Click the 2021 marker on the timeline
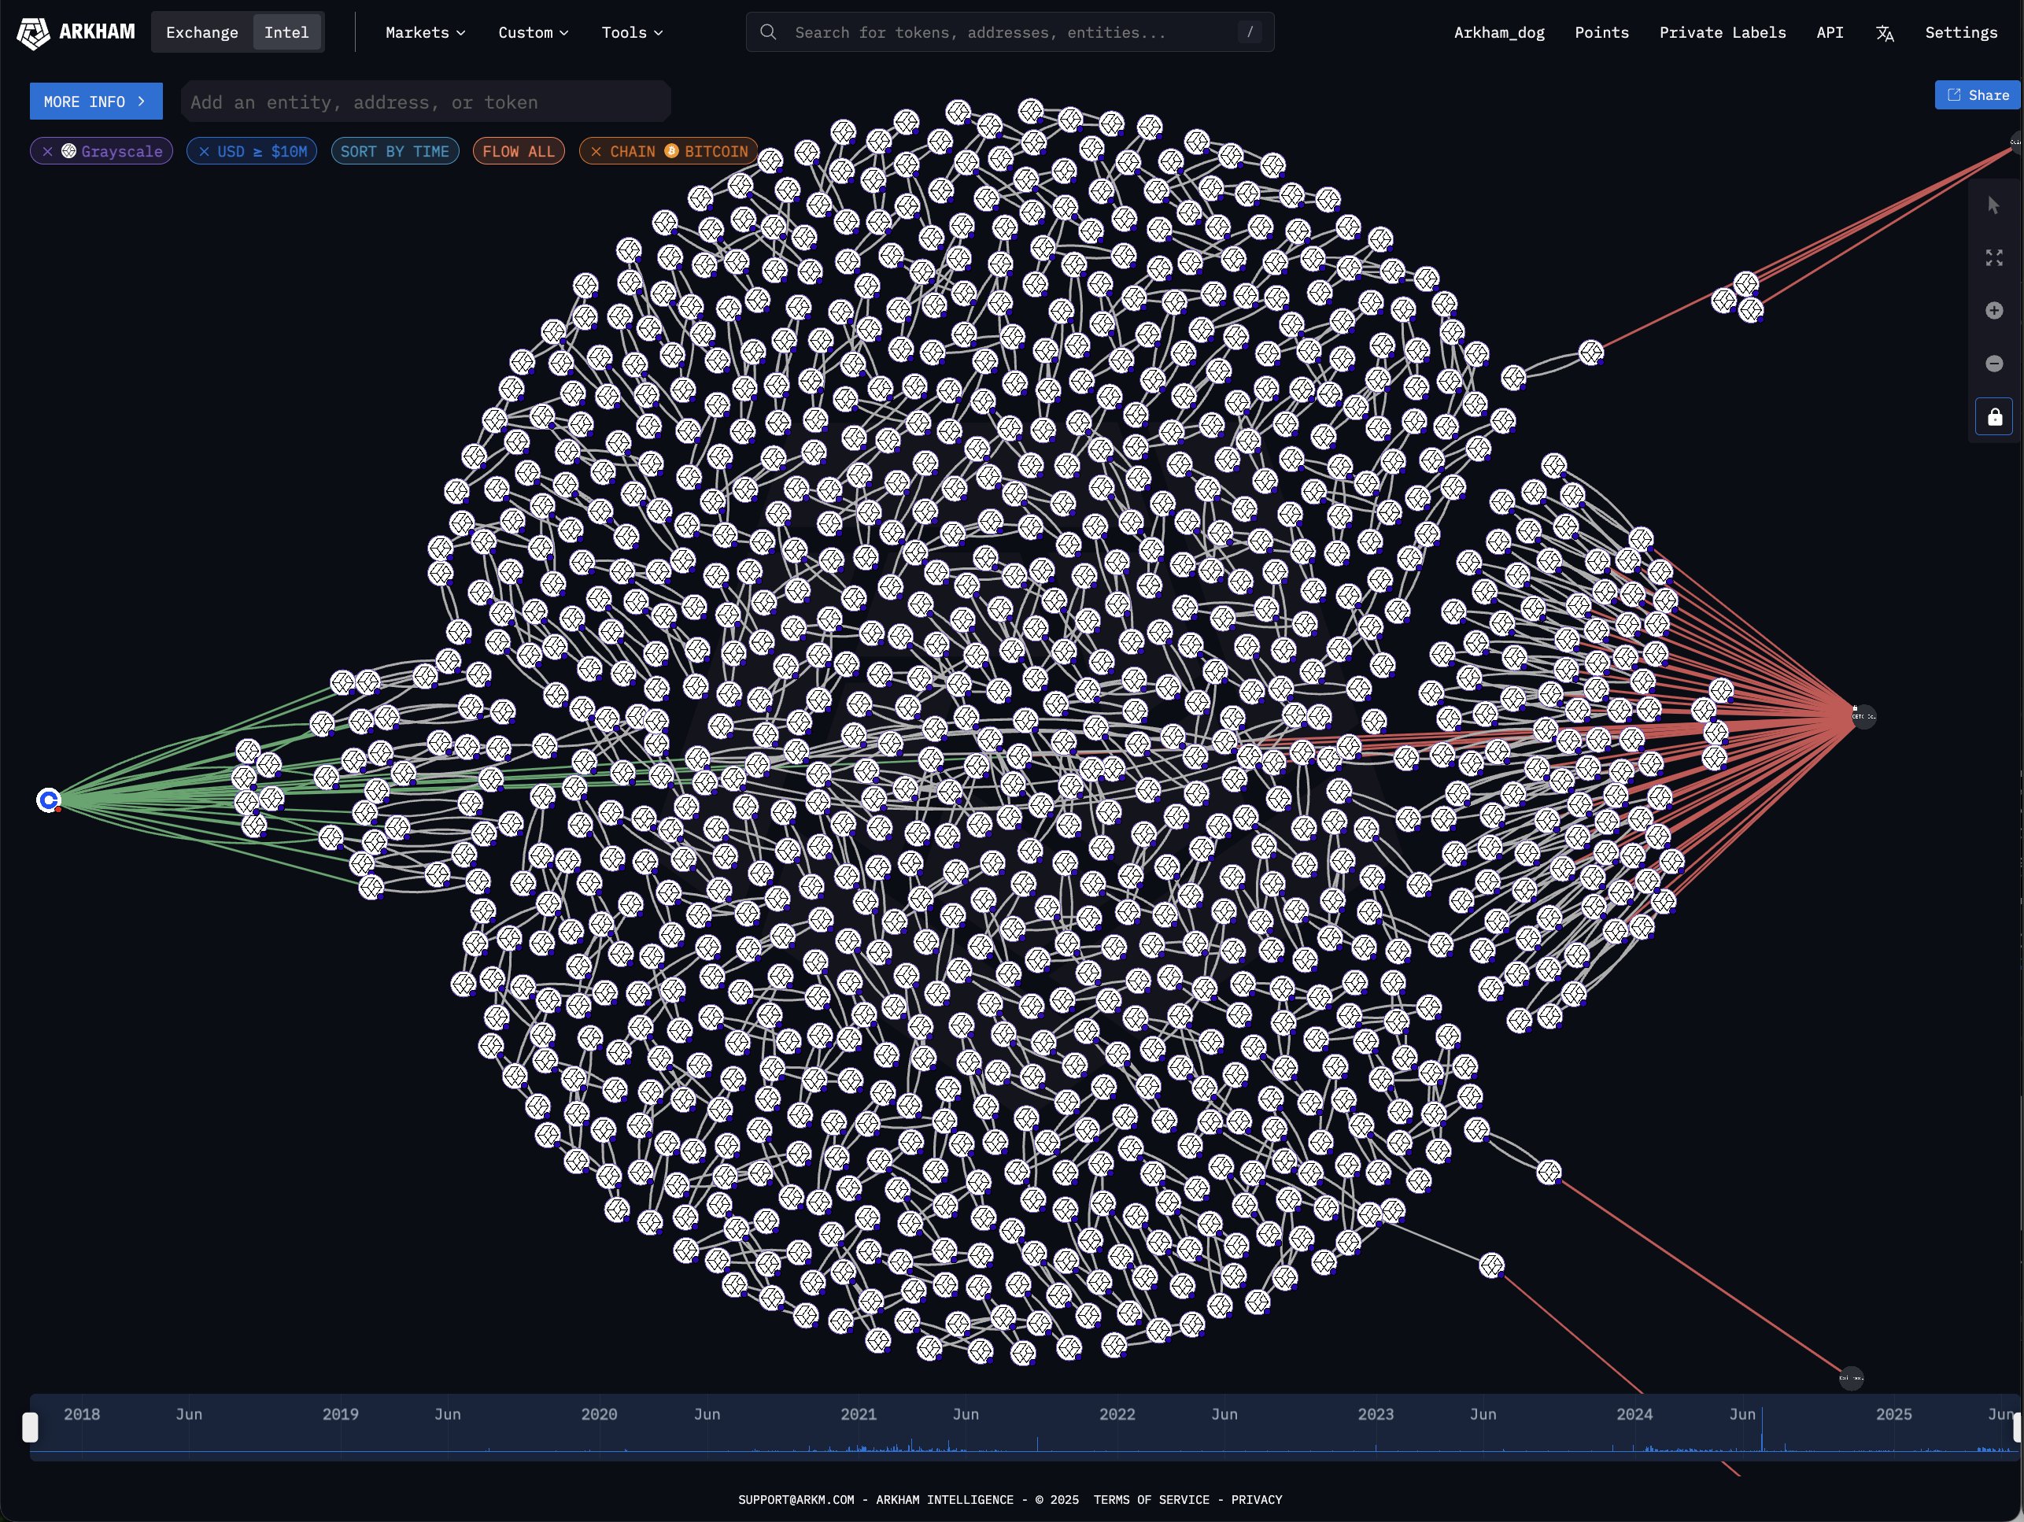 (x=859, y=1415)
